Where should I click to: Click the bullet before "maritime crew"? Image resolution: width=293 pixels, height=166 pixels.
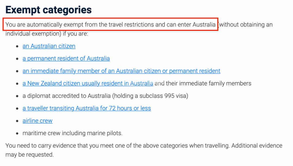(17, 134)
